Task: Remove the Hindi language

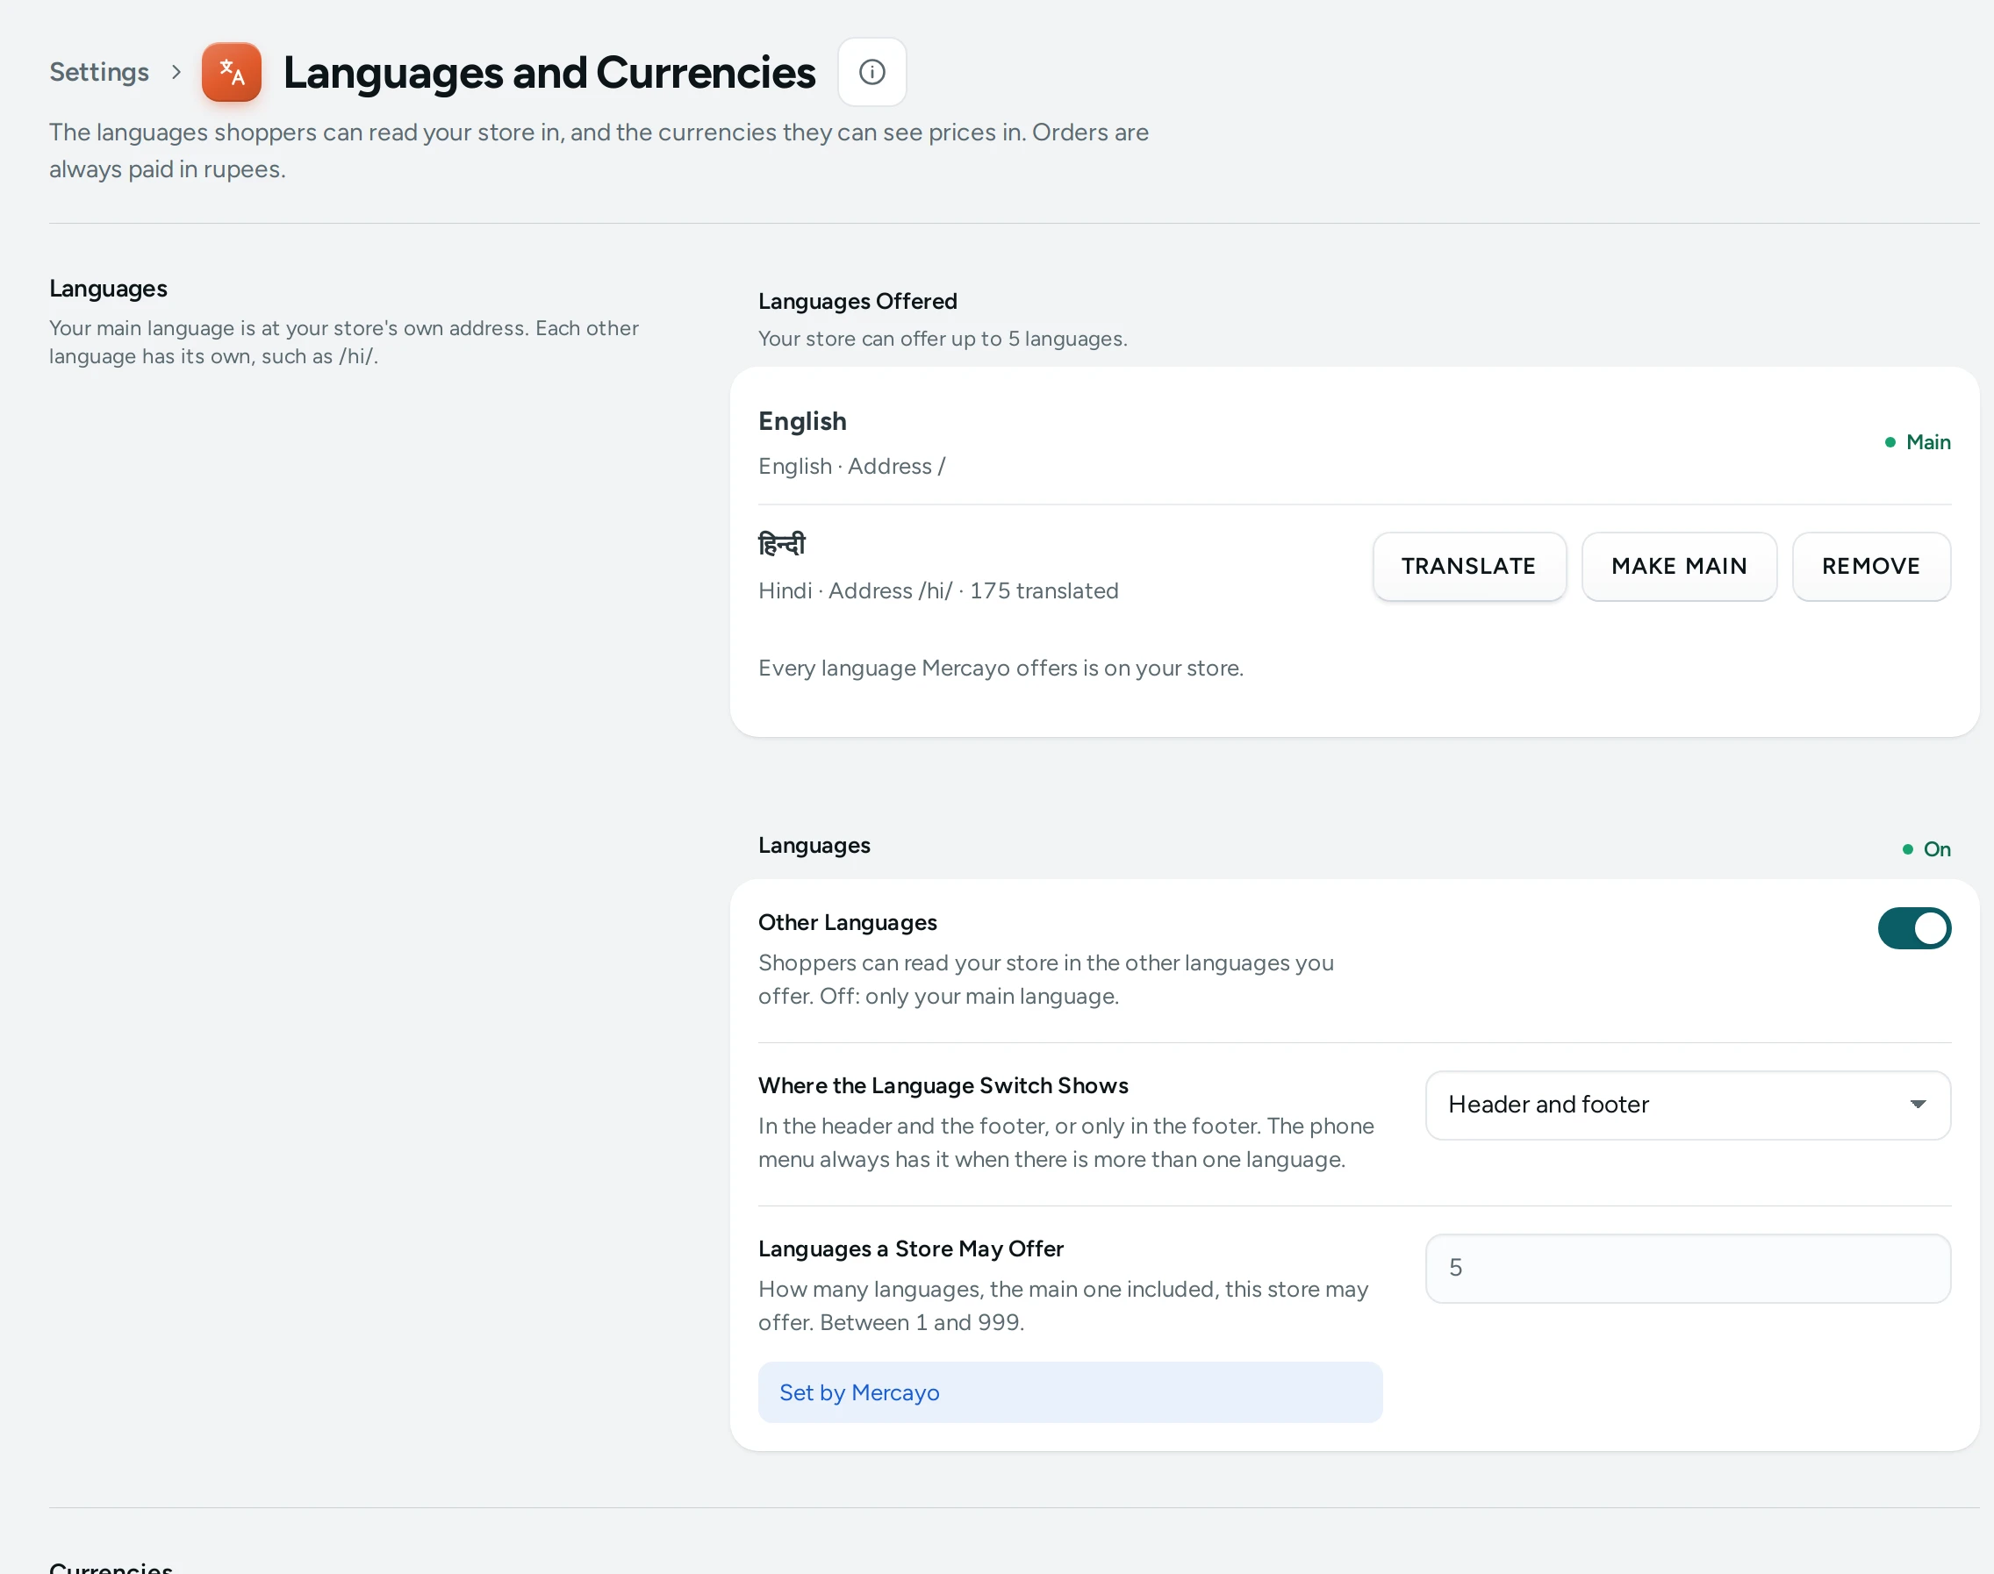Action: [1870, 566]
